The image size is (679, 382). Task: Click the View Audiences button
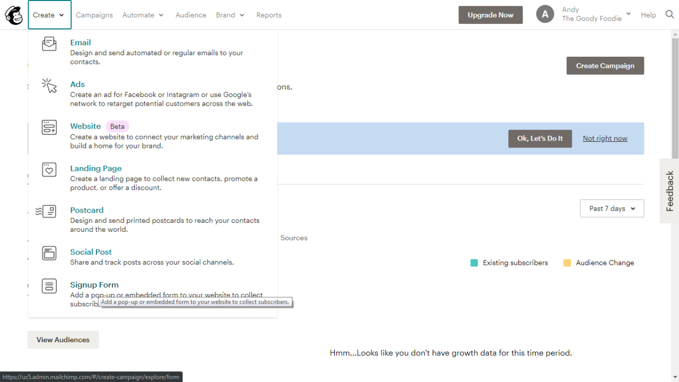point(63,340)
